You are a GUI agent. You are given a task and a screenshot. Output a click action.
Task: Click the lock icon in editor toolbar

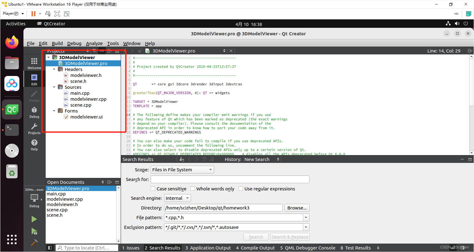[140, 51]
